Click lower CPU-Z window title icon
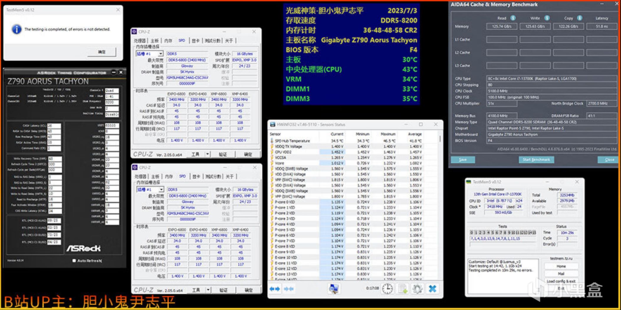 [135, 167]
